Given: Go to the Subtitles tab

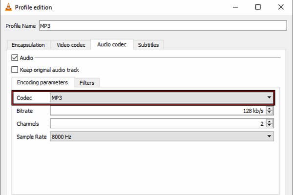Looking at the screenshot, I should click(x=148, y=45).
